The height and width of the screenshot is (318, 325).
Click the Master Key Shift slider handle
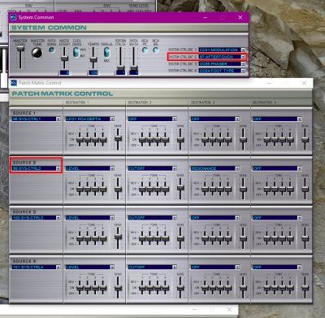[64, 59]
